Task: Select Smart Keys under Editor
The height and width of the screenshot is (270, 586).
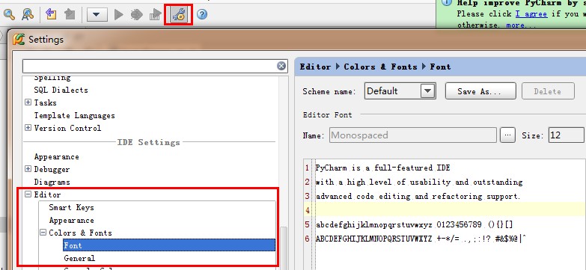Action: click(71, 207)
